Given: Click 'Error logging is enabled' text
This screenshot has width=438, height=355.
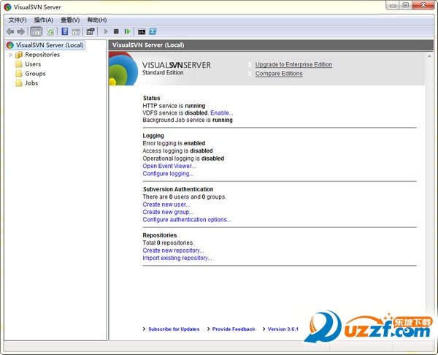Looking at the screenshot, I should click(x=174, y=143).
